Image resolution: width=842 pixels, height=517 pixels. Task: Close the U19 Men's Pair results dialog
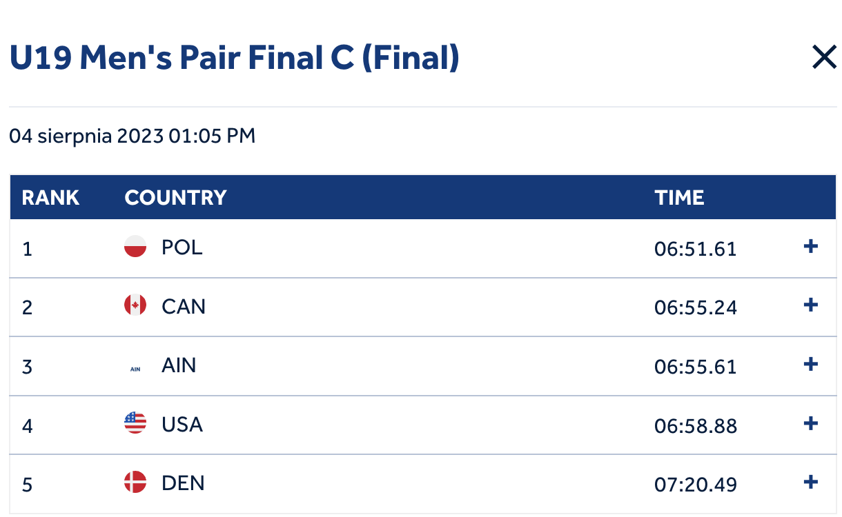(824, 57)
